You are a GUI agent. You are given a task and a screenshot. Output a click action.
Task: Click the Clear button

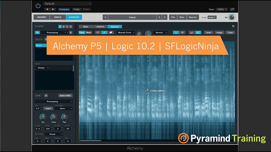click(230, 32)
